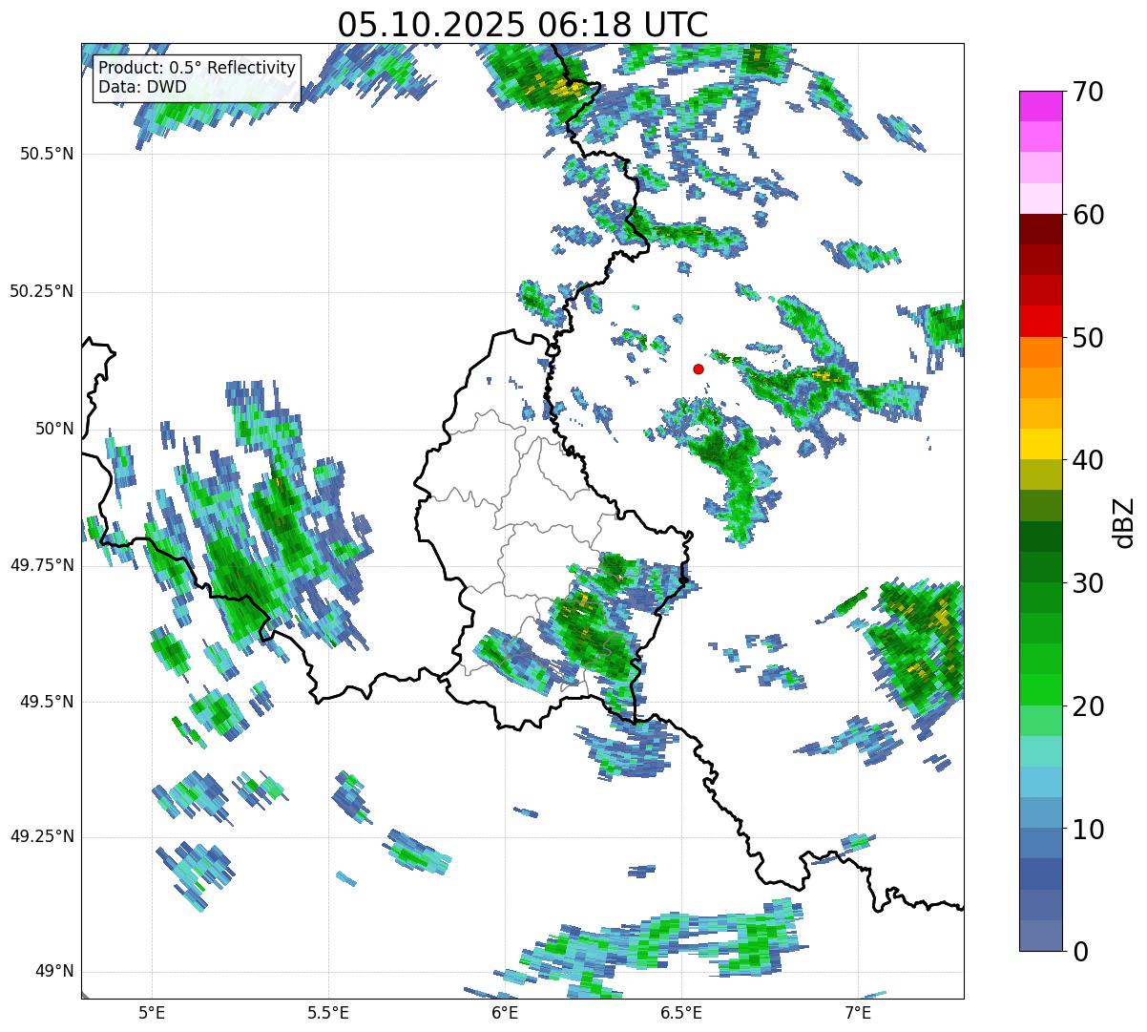Image resolution: width=1147 pixels, height=1032 pixels.
Task: Click the grayish-blue bottom colorbar segment at 0
Action: coord(1040,936)
